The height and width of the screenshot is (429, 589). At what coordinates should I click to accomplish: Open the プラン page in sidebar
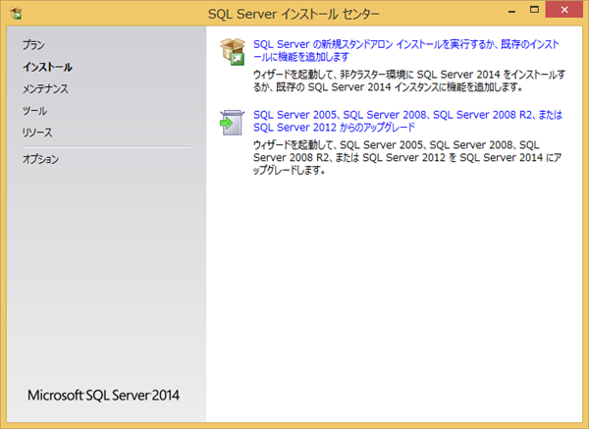coord(33,45)
